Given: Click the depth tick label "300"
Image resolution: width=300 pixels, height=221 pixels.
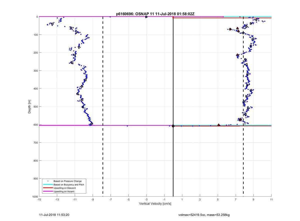Looking at the screenshot, I should [x=35, y=71].
